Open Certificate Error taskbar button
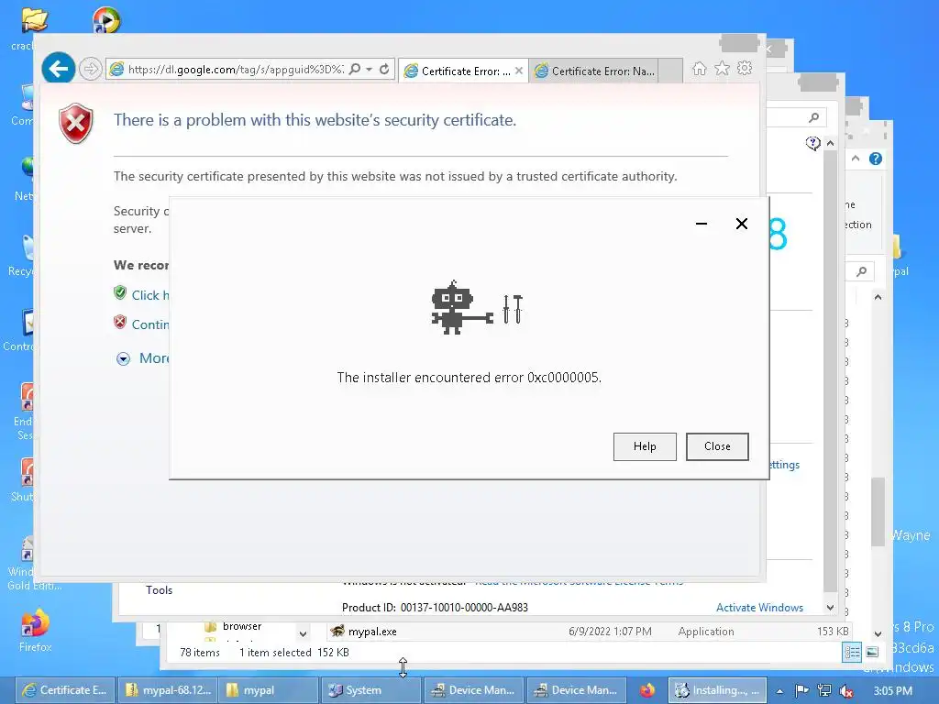Screen dimensions: 939x704 tap(65, 690)
